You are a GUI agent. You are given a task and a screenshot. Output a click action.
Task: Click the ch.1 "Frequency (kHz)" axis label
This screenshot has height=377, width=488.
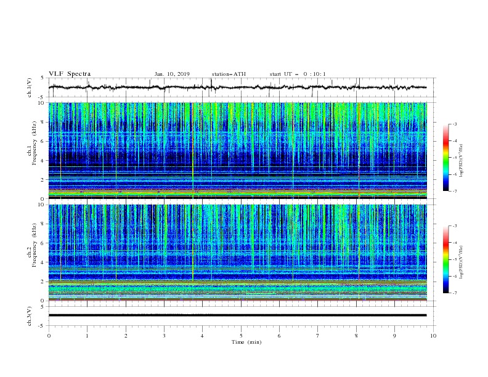pos(35,143)
